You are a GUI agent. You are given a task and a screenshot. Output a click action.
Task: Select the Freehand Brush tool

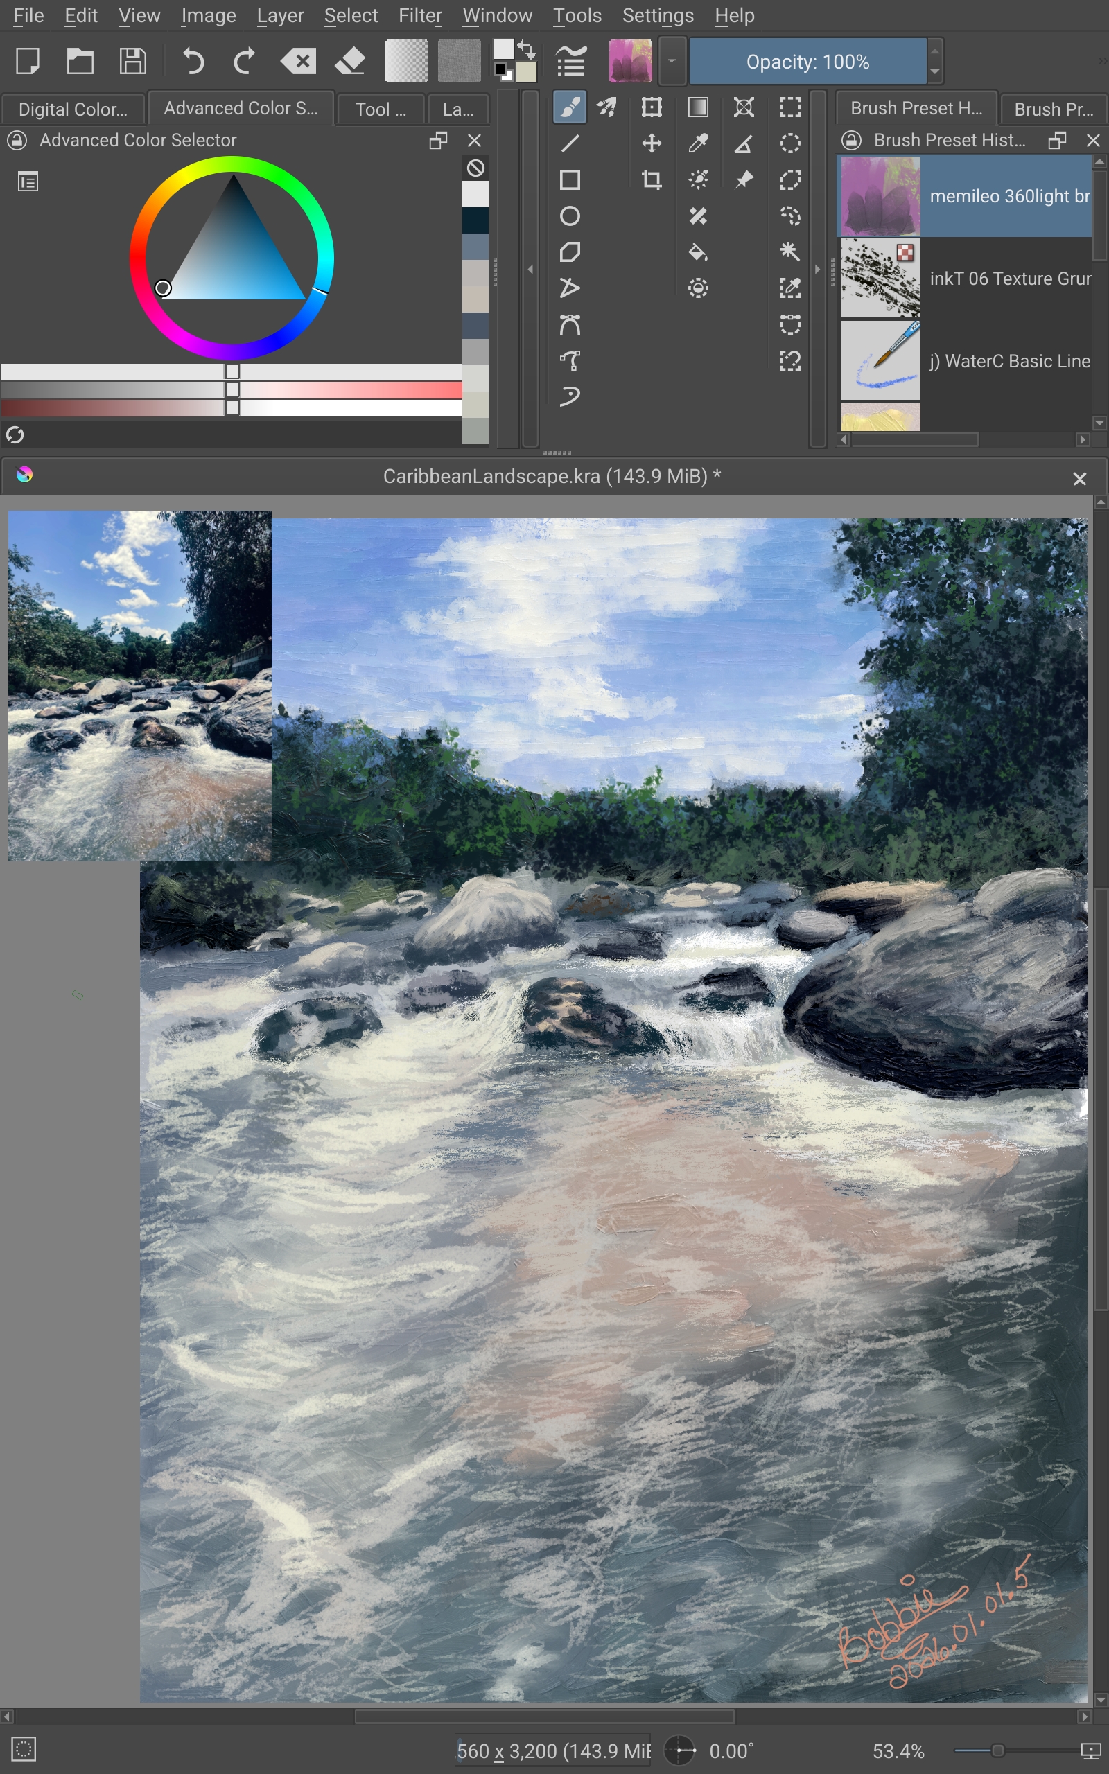569,108
